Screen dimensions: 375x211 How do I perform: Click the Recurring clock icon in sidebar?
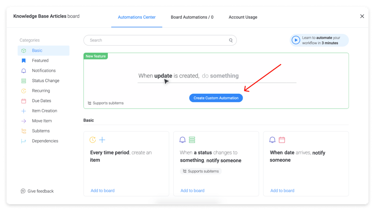(x=24, y=91)
